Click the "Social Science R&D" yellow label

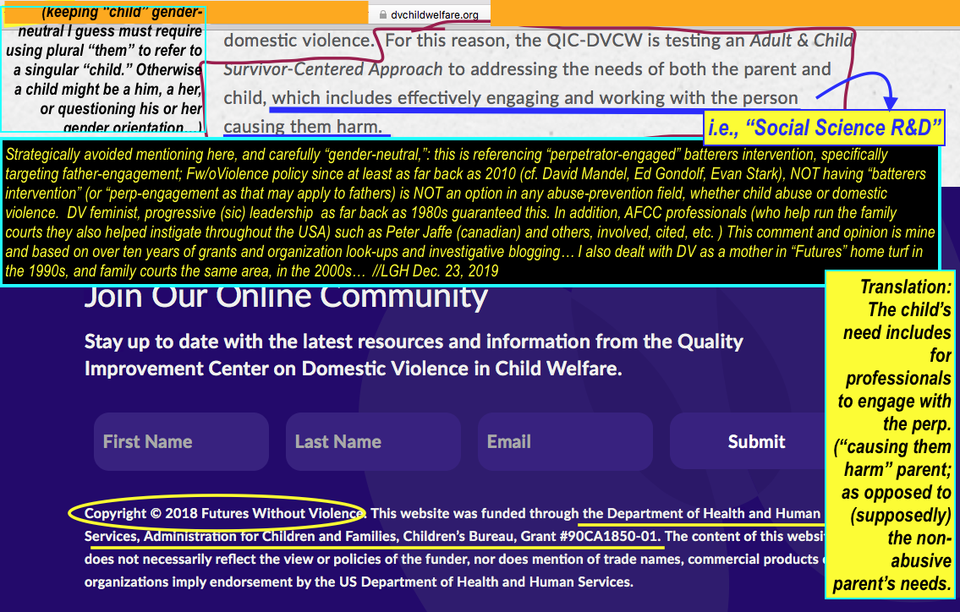(x=824, y=128)
